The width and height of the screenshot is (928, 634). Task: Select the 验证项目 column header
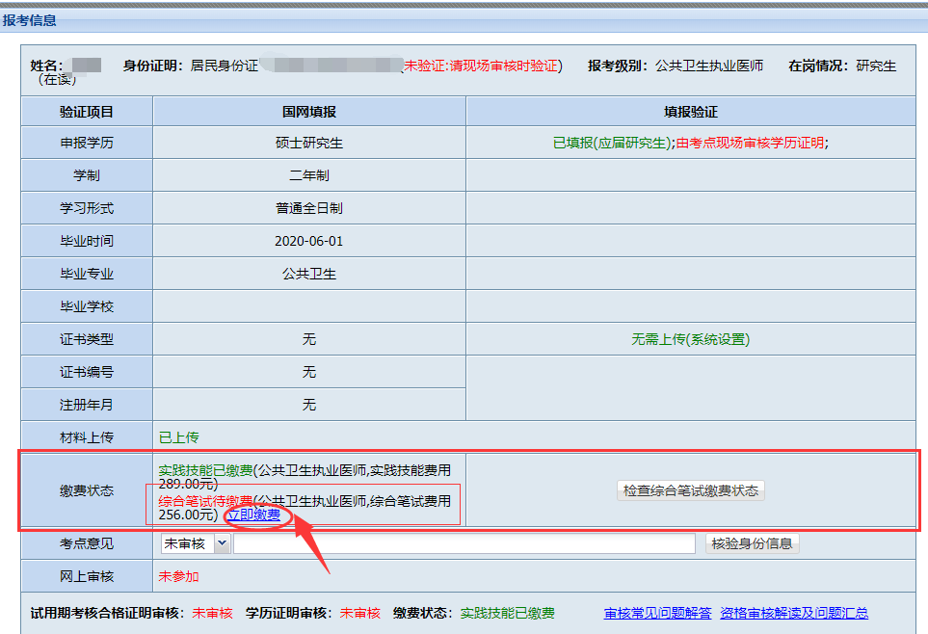[x=87, y=112]
